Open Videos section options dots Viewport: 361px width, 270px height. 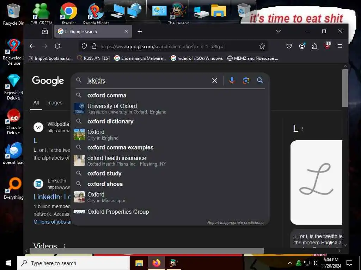(x=65, y=246)
